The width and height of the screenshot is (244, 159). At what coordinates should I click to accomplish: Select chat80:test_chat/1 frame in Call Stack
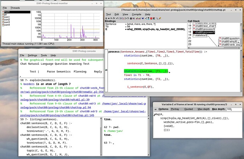tap(204, 26)
